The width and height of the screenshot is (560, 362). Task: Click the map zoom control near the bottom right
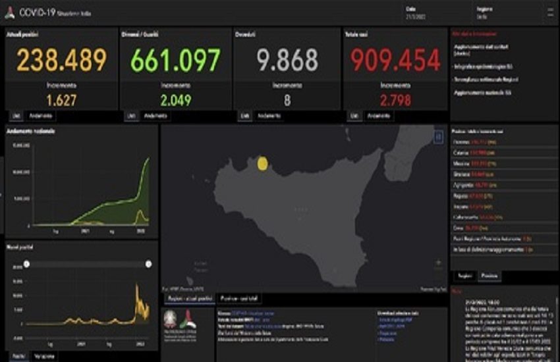[x=438, y=264]
